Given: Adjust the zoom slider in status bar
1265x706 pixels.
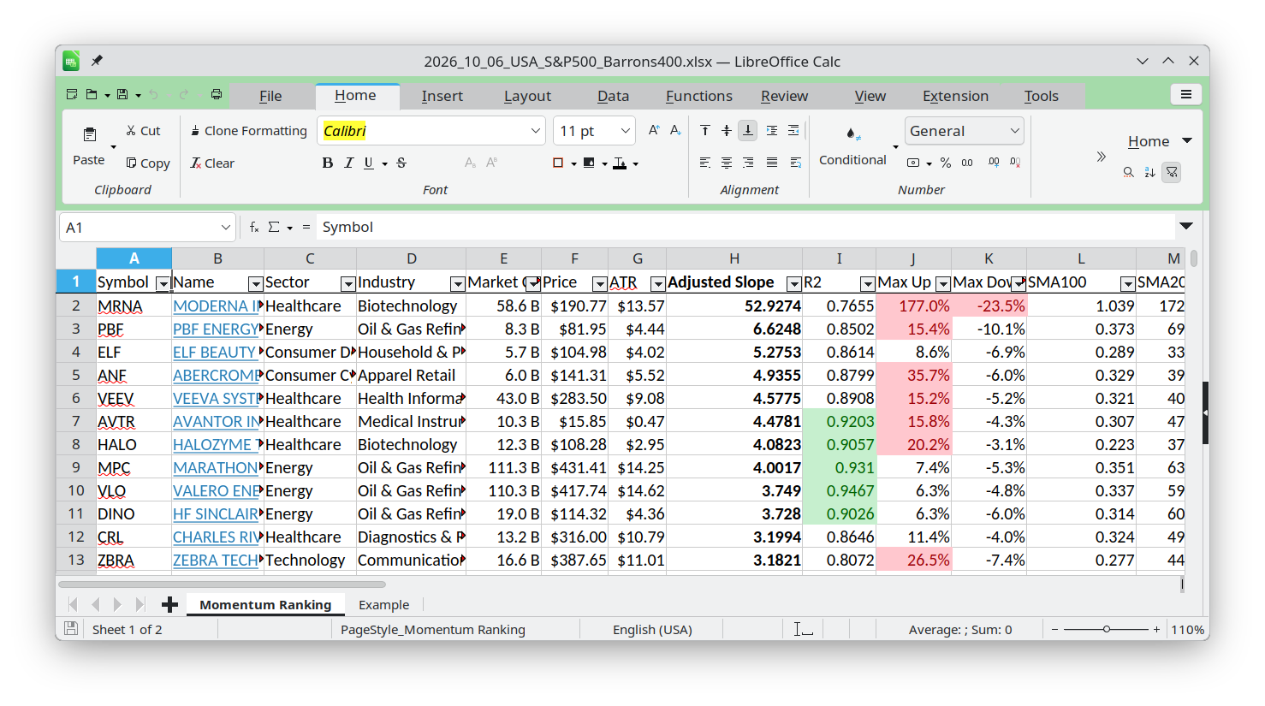Looking at the screenshot, I should pyautogui.click(x=1106, y=629).
